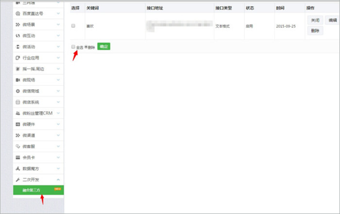This screenshot has width=340, height=214.
Task: Click the 微活动 sidebar icon
Action: (18, 47)
